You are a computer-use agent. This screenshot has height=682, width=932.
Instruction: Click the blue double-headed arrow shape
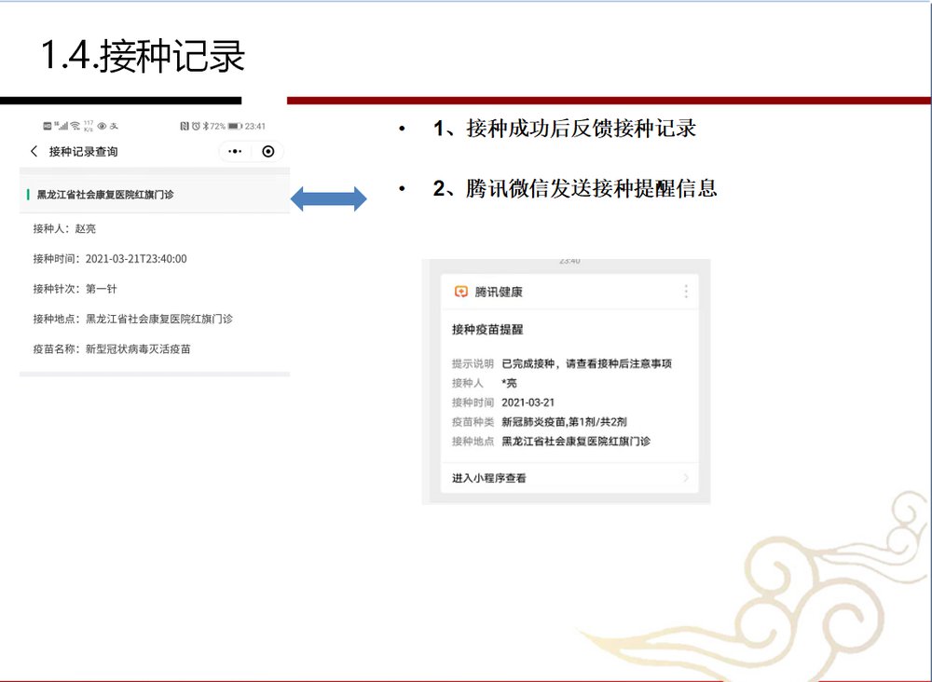[x=328, y=198]
